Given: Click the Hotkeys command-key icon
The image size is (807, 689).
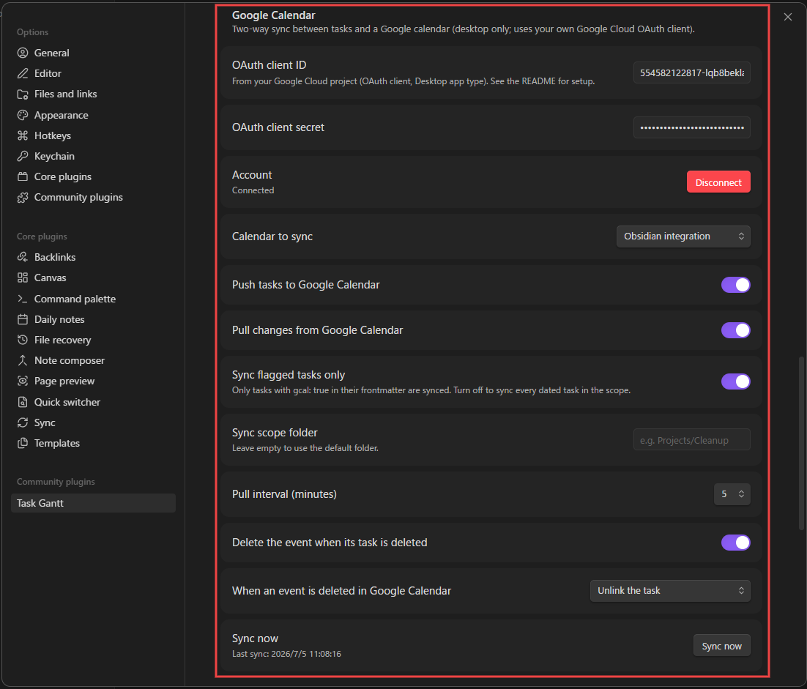Looking at the screenshot, I should (23, 136).
